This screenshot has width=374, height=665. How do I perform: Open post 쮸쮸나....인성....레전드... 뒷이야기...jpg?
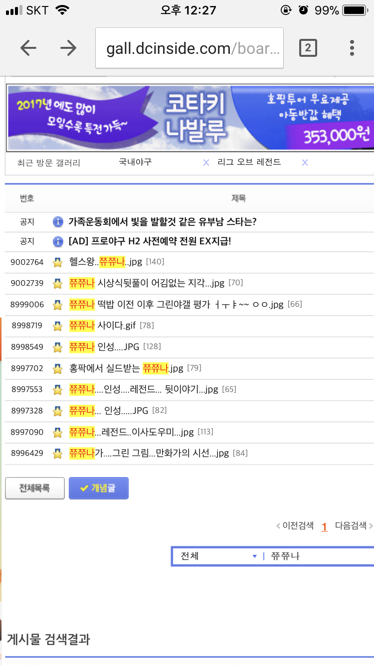pos(144,389)
